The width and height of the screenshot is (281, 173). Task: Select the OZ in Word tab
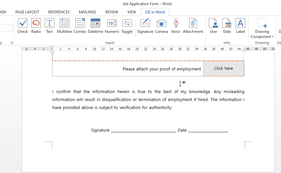[x=155, y=12]
